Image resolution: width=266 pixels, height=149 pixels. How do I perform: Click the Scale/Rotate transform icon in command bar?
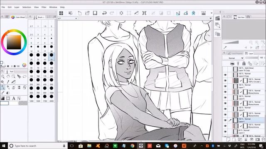[144, 13]
